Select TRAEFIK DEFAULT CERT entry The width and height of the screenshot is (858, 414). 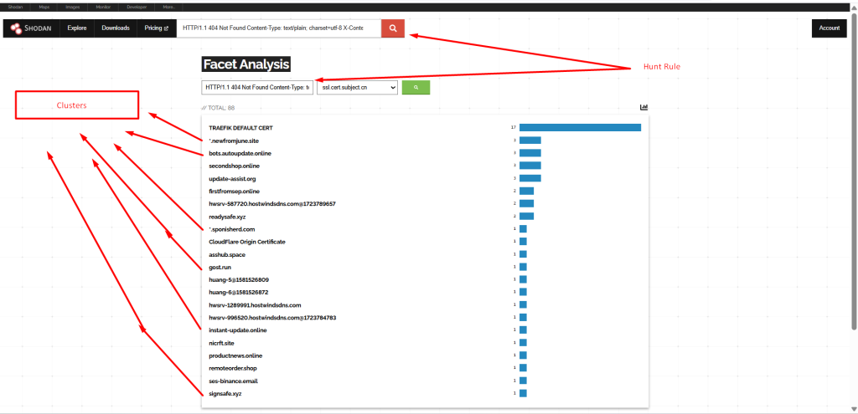240,128
